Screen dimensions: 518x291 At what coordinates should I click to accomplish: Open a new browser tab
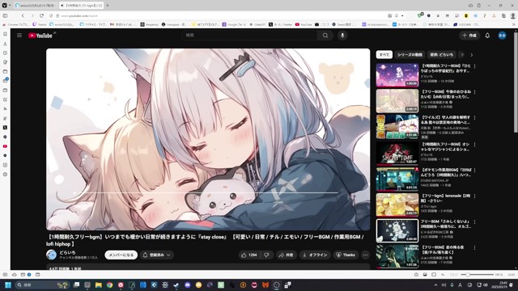108,6
